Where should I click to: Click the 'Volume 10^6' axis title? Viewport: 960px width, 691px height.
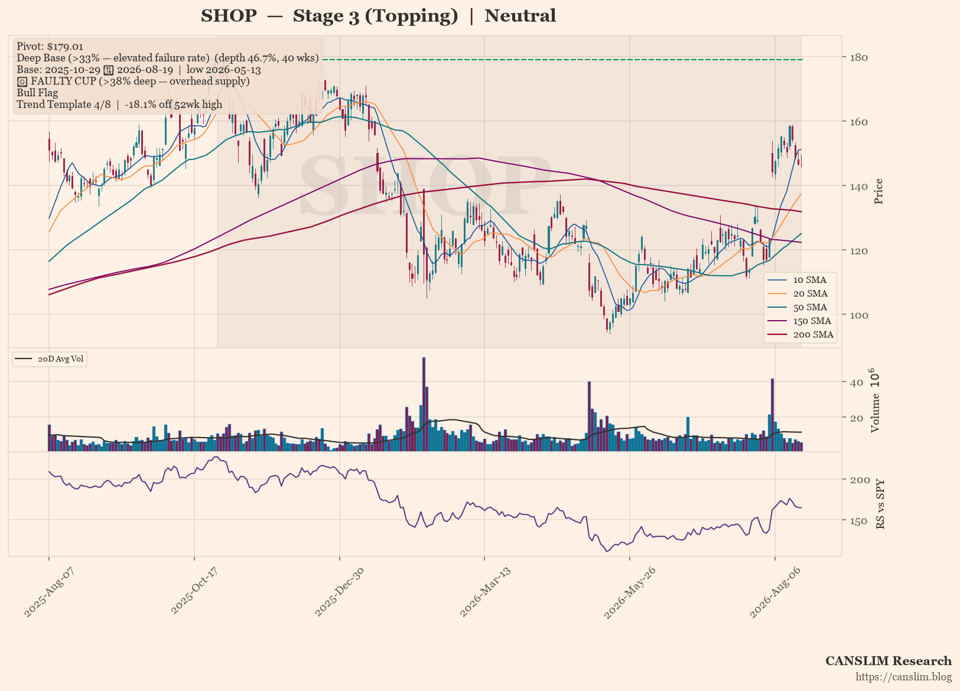tap(875, 400)
